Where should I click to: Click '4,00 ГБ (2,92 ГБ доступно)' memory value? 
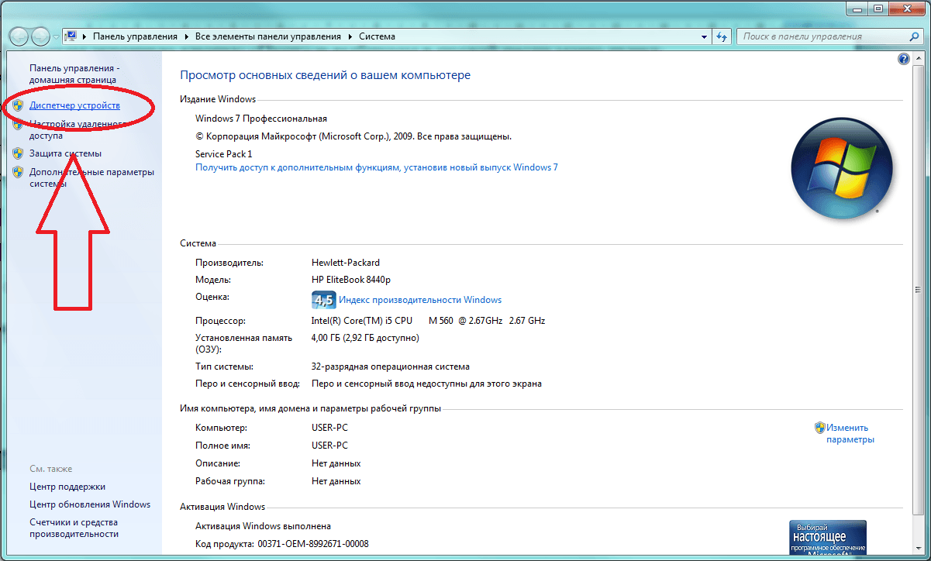pyautogui.click(x=365, y=338)
